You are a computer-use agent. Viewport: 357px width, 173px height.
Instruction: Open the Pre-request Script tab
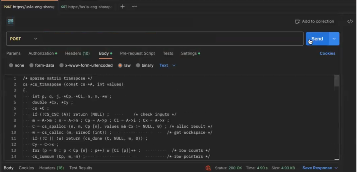(x=137, y=53)
